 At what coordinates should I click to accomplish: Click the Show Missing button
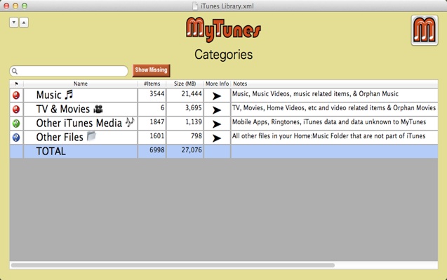point(151,70)
